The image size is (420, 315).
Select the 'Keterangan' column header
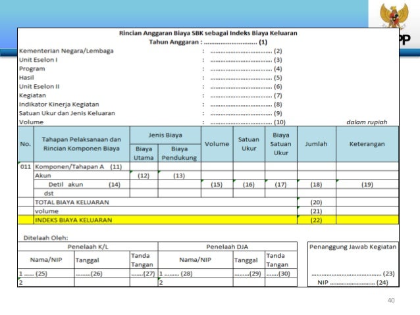click(367, 144)
